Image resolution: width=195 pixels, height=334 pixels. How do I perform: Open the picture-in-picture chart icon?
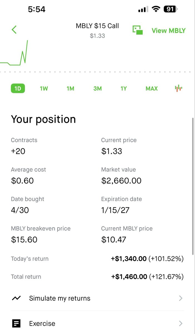(x=137, y=30)
